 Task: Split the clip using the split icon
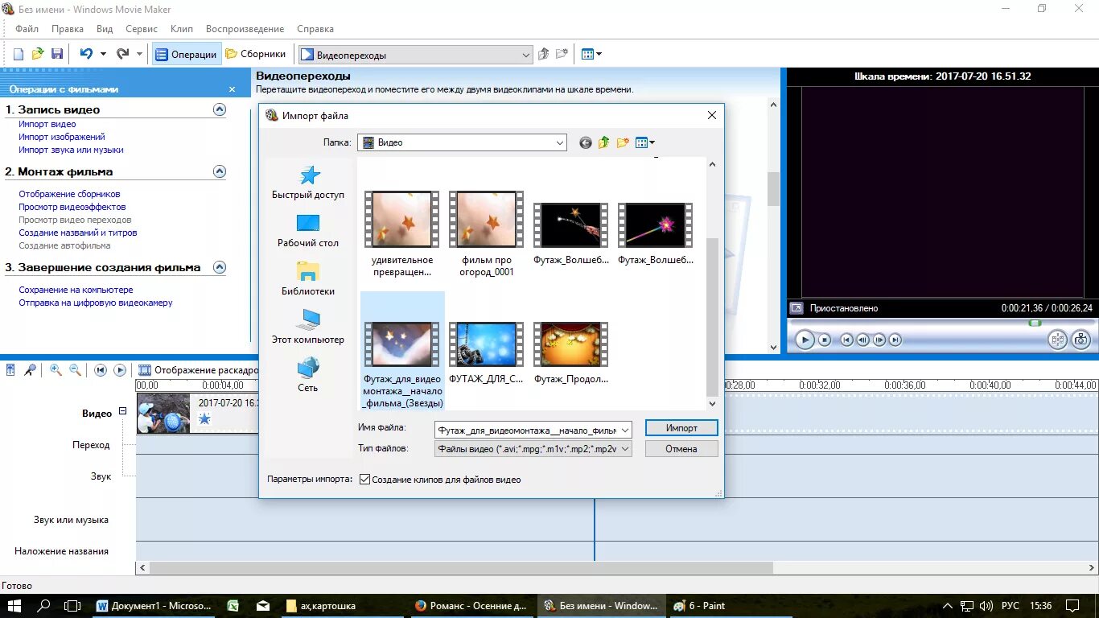pos(1056,340)
